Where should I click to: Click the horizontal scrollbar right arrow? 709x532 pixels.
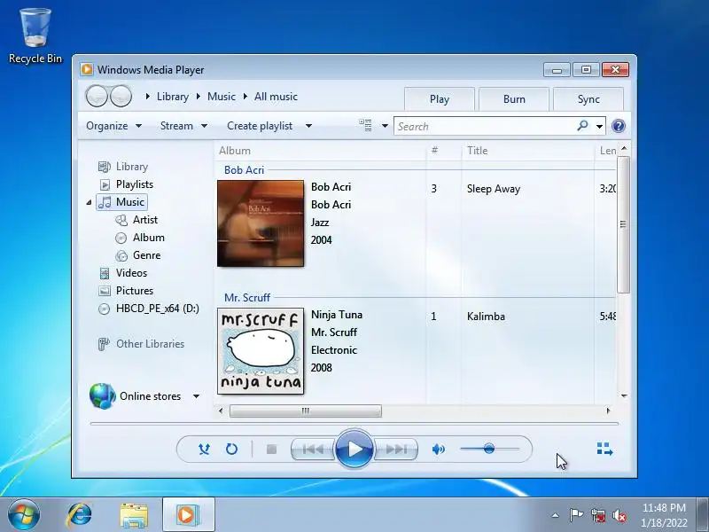coord(608,411)
